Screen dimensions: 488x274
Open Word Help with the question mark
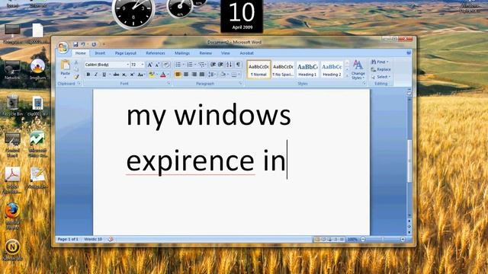tap(409, 53)
